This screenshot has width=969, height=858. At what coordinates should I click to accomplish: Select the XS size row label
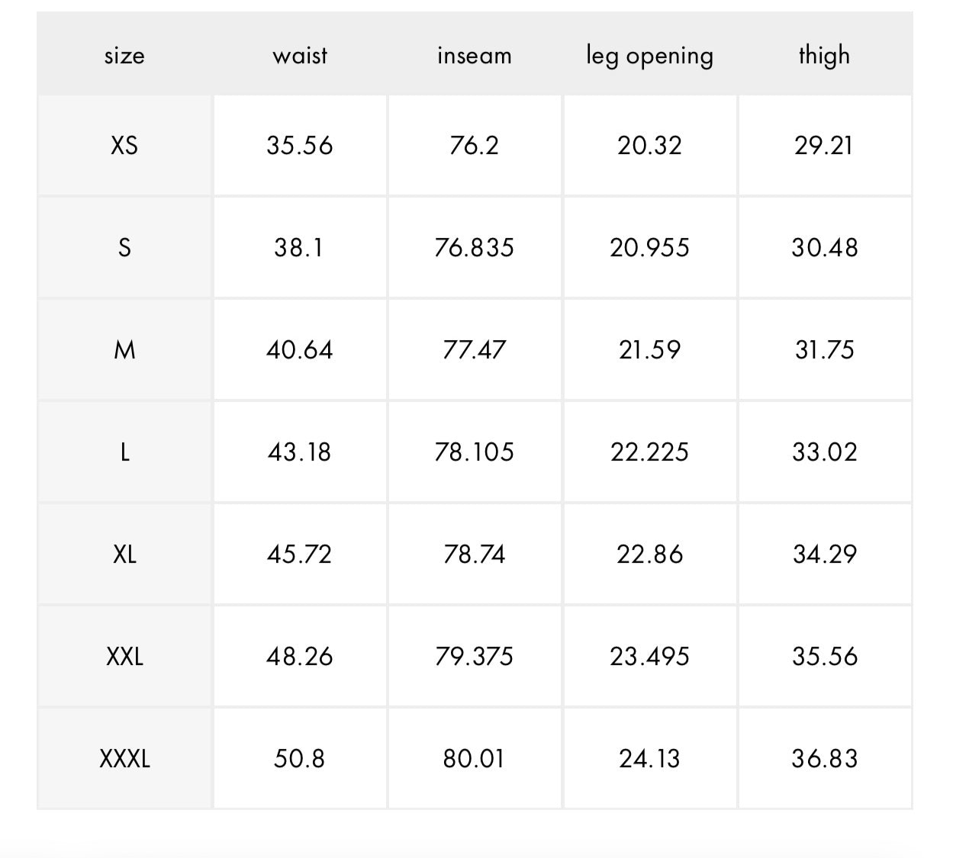(124, 145)
